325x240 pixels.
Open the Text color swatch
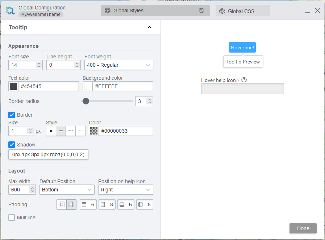coord(13,86)
